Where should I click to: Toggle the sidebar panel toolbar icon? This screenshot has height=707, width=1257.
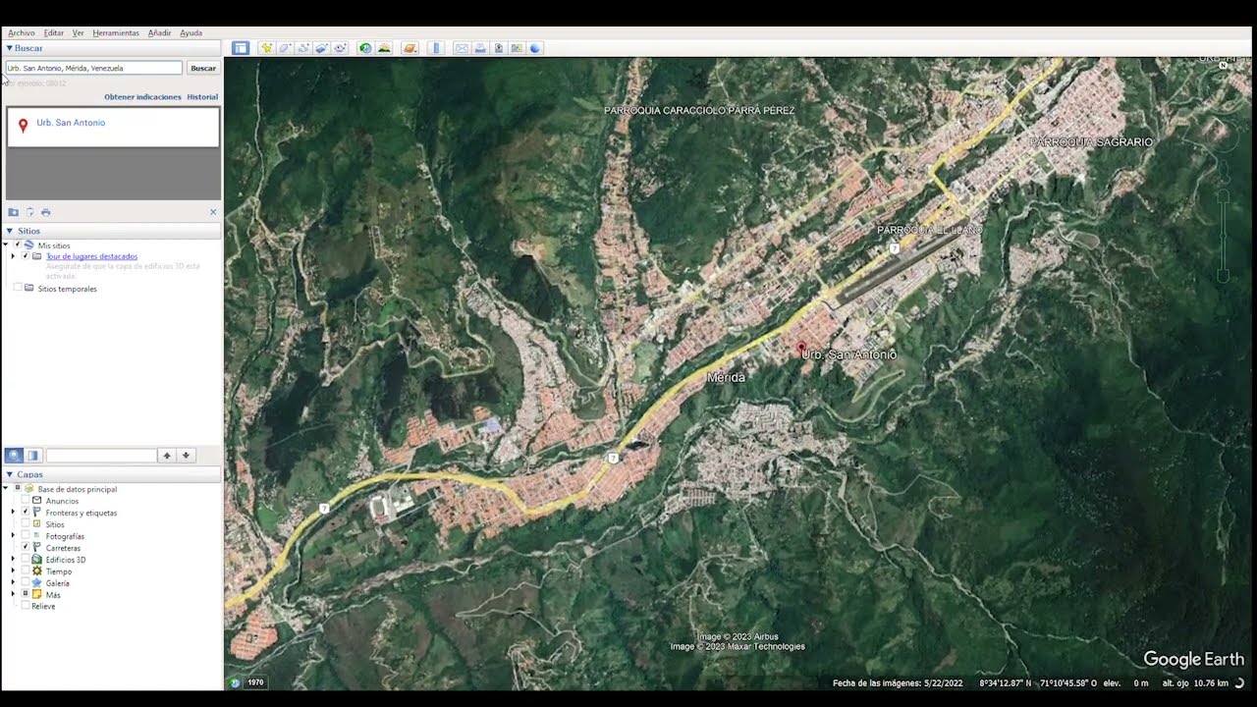point(241,48)
